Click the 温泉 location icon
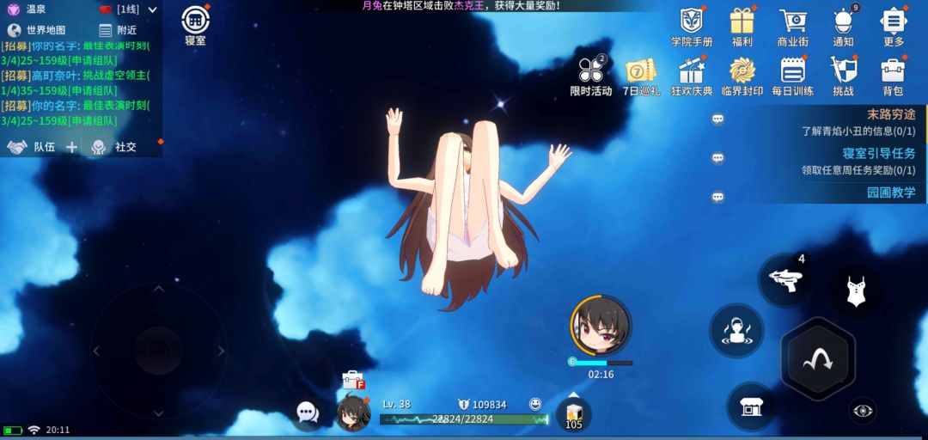Viewport: 928px width, 440px height. point(13,9)
